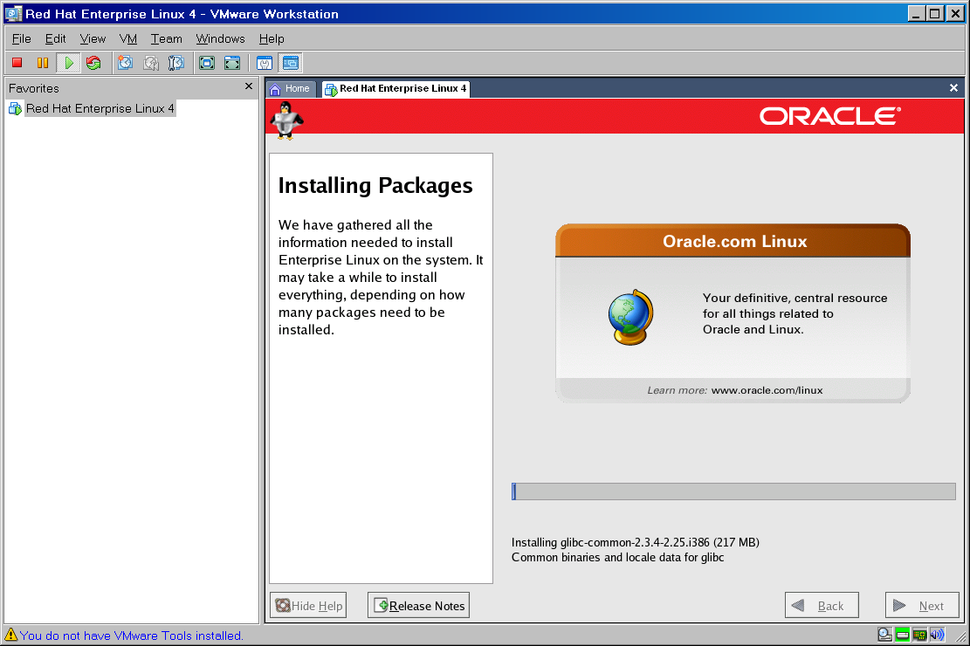Click the Hide Help button
Screen dimensions: 970x646
308,605
